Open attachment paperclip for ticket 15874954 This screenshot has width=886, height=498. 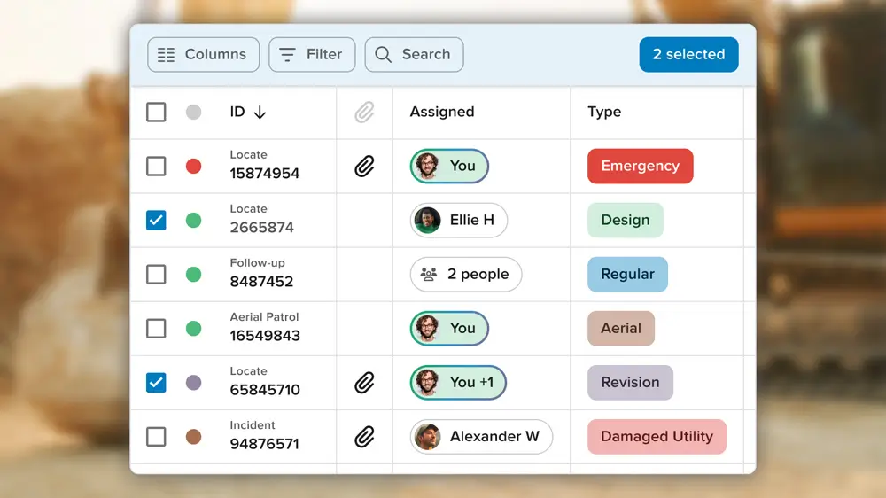point(364,167)
